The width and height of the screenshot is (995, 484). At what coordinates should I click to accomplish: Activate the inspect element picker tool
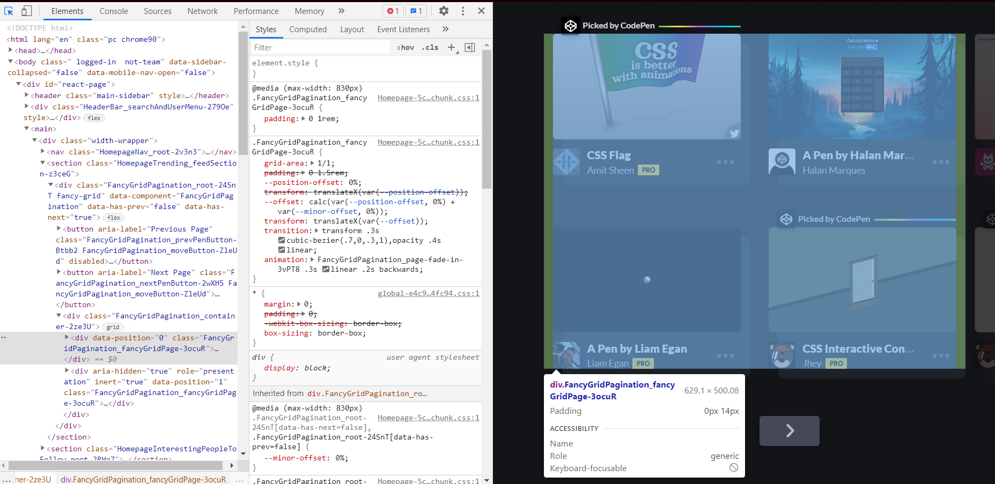pyautogui.click(x=9, y=11)
